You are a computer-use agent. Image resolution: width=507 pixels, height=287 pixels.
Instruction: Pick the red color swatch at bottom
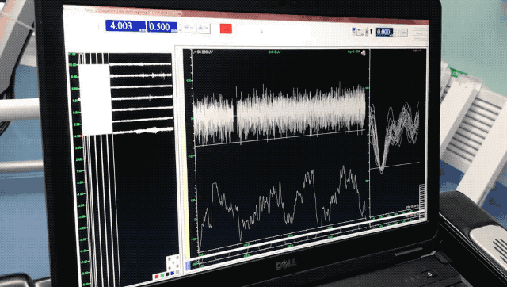point(157,277)
